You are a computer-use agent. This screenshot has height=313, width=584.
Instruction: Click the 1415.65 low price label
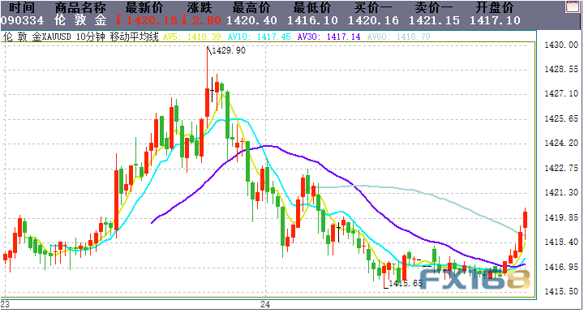[406, 283]
